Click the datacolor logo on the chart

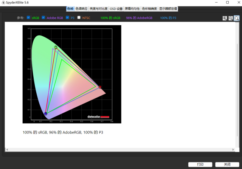click(x=98, y=116)
